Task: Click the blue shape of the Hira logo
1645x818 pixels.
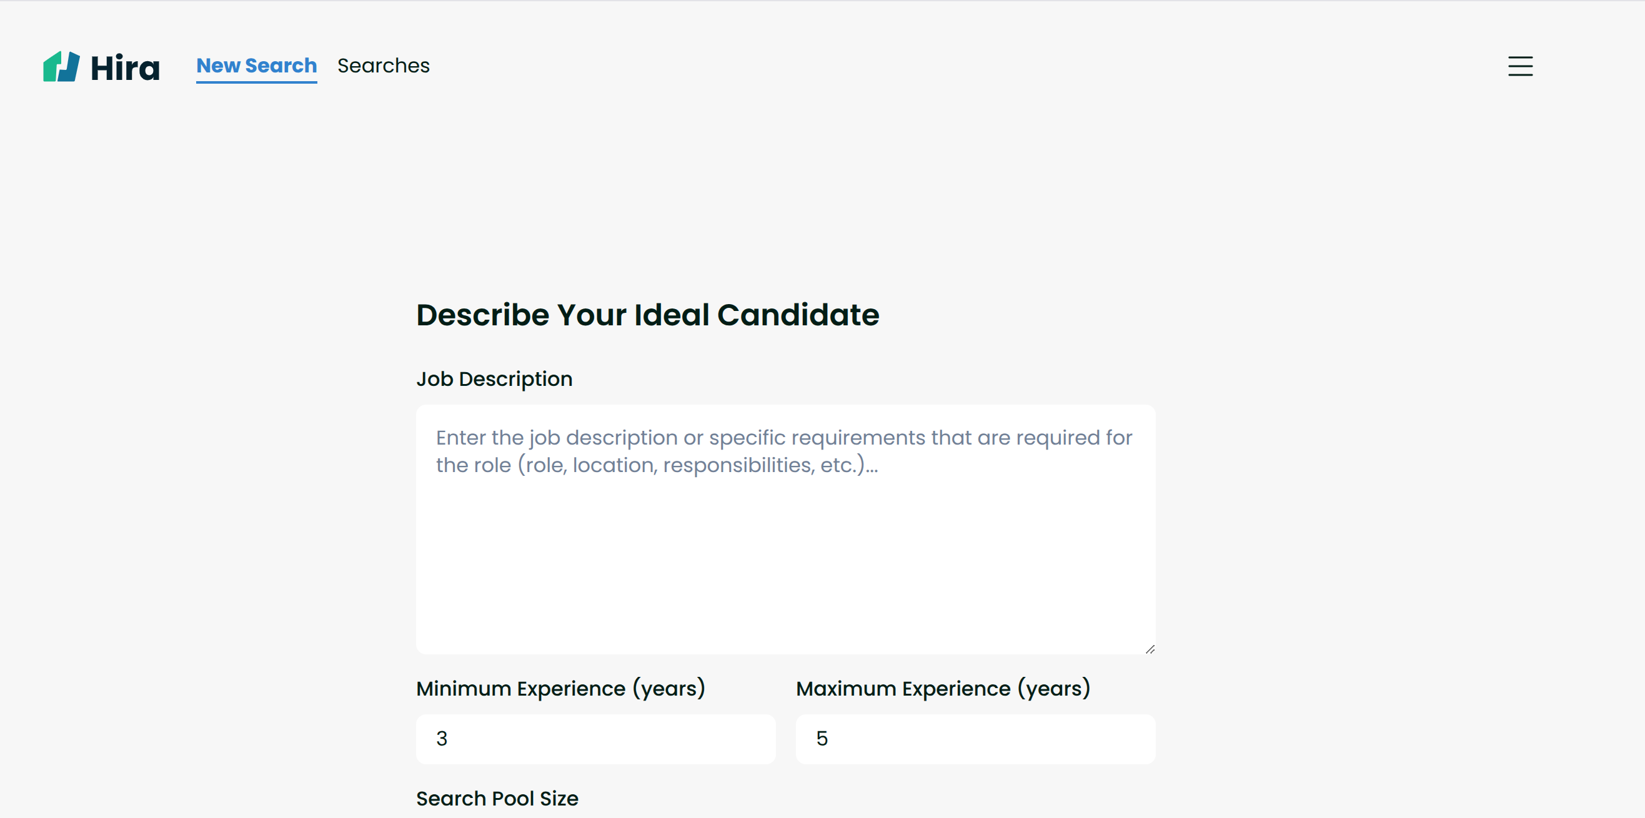Action: 70,66
